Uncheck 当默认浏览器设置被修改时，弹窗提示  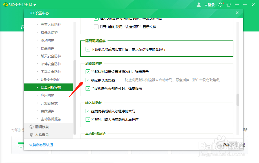click(x=88, y=71)
